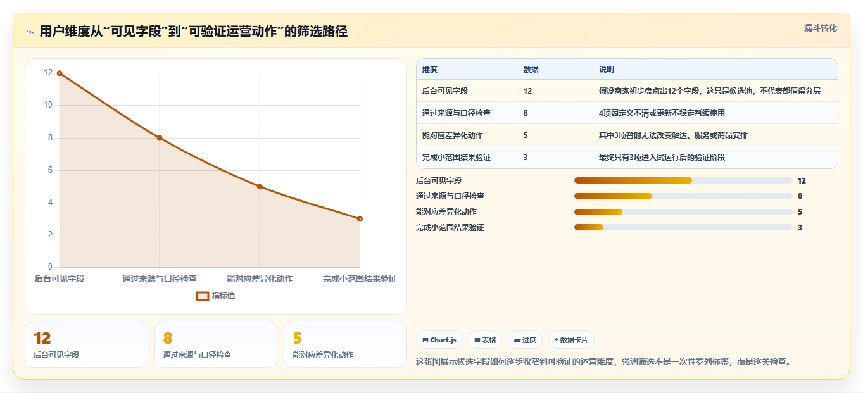Click the small icon before the card title
The image size is (863, 393).
(30, 32)
